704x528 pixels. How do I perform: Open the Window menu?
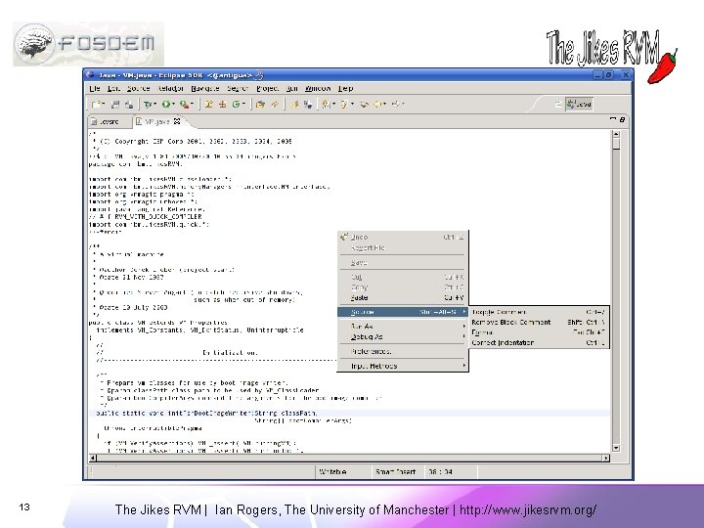318,88
